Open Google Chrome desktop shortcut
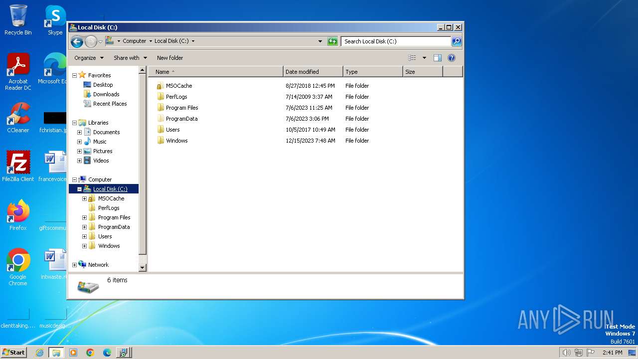 point(18,267)
